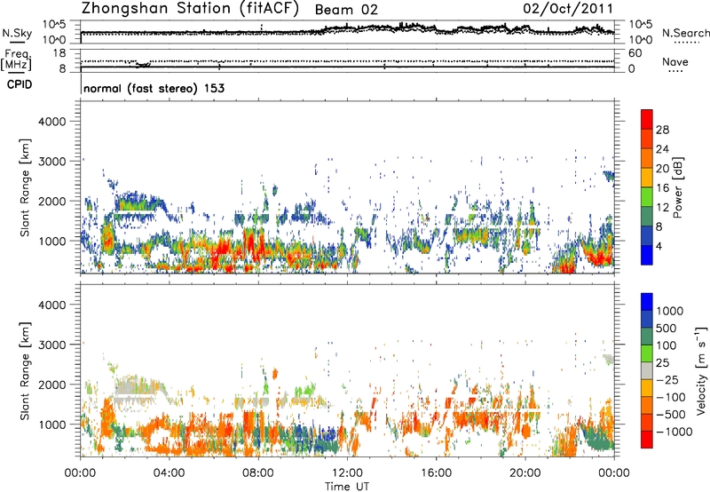Click the "2000" tick of the power panel
This screenshot has height=492, width=710.
pyautogui.click(x=52, y=201)
